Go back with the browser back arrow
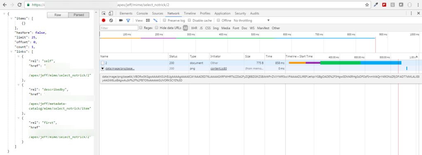The width and height of the screenshot is (422, 155). click(x=5, y=5)
